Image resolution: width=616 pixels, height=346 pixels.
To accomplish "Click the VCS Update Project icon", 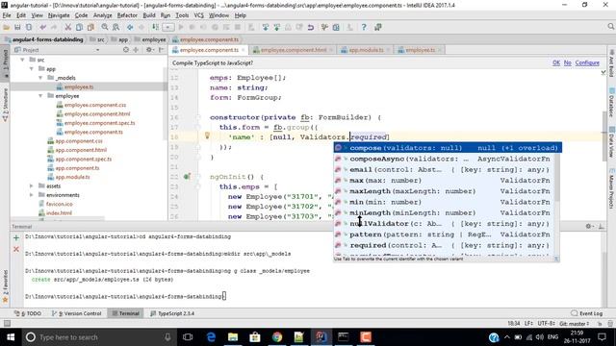I will (x=266, y=27).
